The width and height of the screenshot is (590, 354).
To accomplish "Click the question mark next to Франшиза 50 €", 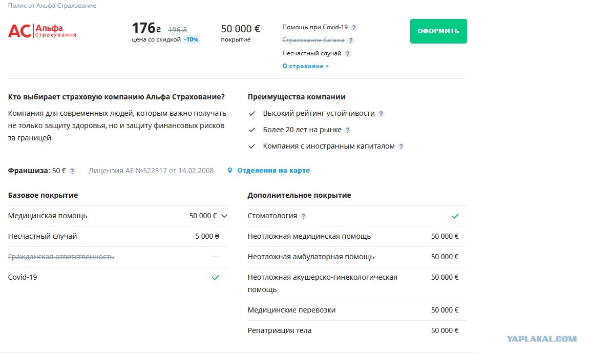I will pos(72,171).
